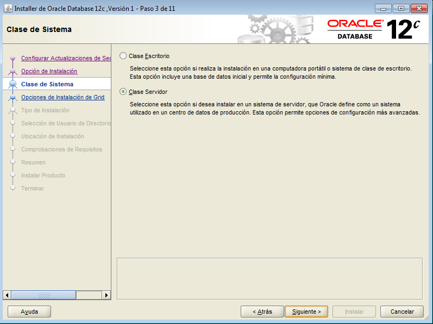
Task: Click the 'Ubicación de Instalación' step text
Action: [53, 136]
